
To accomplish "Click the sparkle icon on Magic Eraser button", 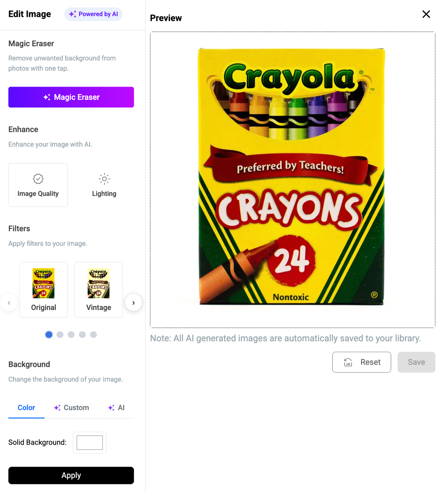I will coord(47,97).
